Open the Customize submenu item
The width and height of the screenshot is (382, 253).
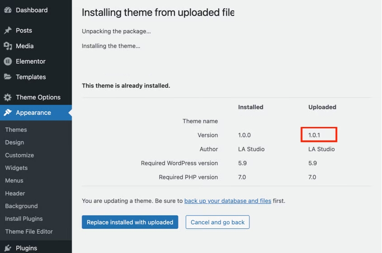[19, 155]
